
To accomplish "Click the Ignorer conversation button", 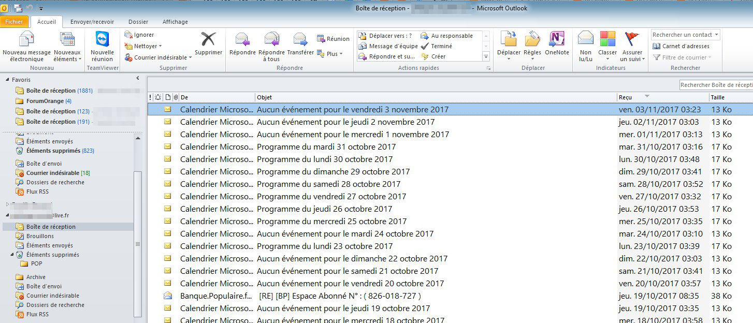I will 139,35.
